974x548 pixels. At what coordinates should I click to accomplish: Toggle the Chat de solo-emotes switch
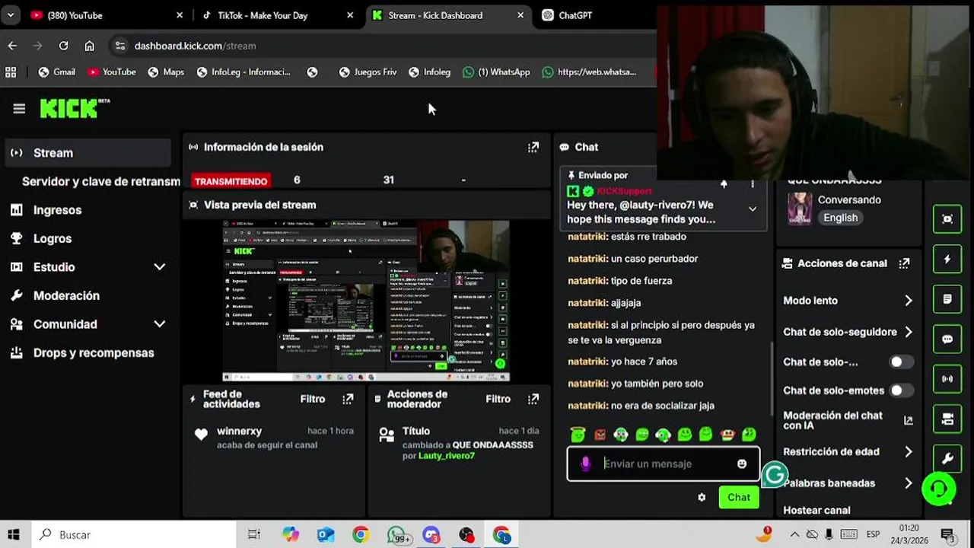click(x=902, y=390)
